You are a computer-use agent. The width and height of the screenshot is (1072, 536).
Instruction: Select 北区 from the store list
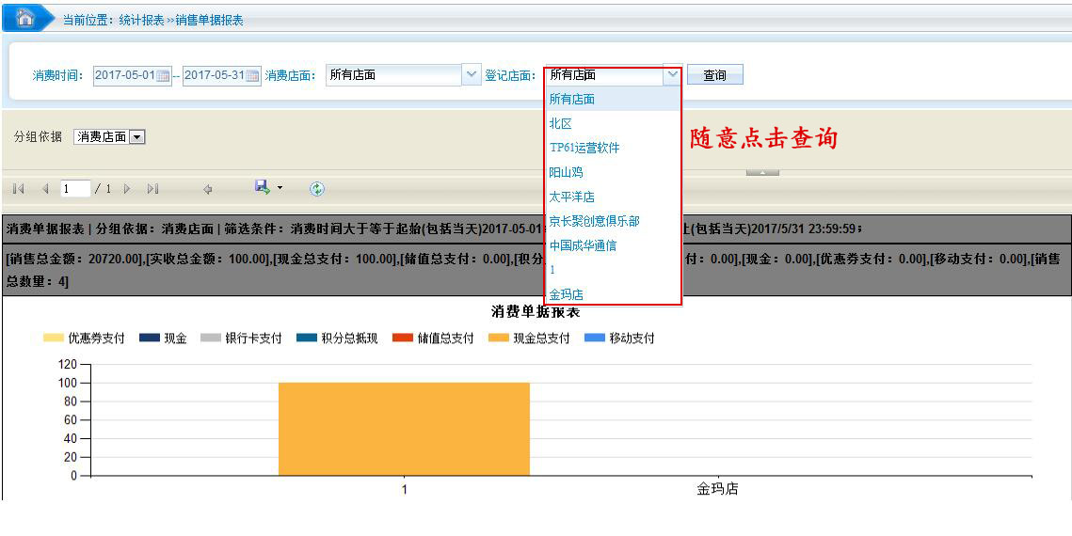coord(561,123)
